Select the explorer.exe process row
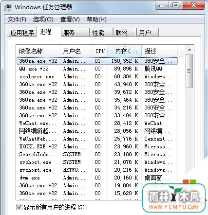This screenshot has width=208, height=215. (97, 76)
